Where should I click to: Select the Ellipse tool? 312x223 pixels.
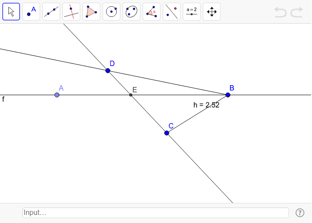[x=131, y=12]
